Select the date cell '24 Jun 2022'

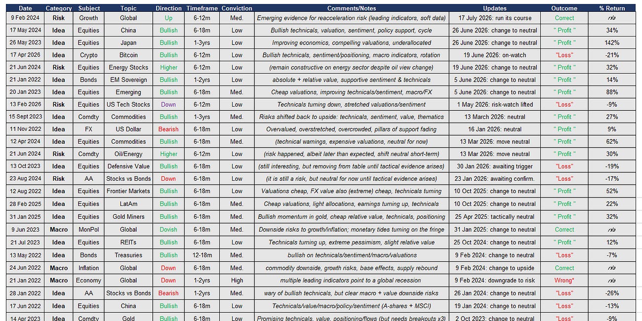[25, 268]
